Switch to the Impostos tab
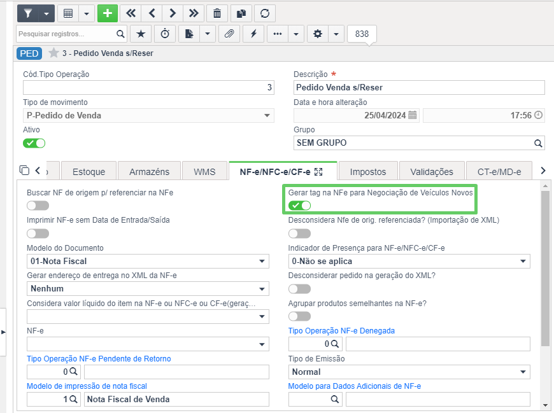This screenshot has width=554, height=413. [x=368, y=172]
